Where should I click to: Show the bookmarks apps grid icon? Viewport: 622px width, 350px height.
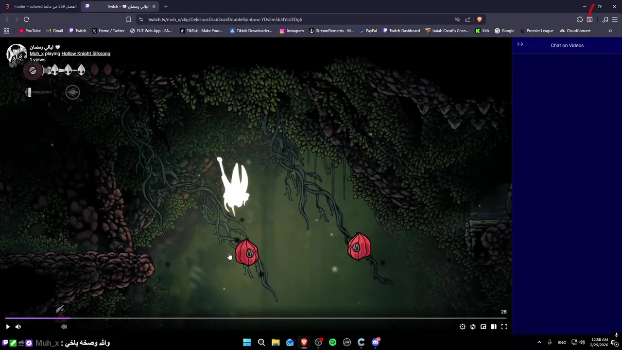[6, 31]
